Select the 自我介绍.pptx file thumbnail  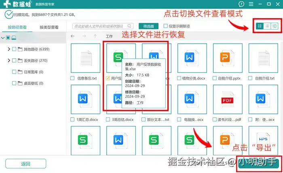click(228, 58)
